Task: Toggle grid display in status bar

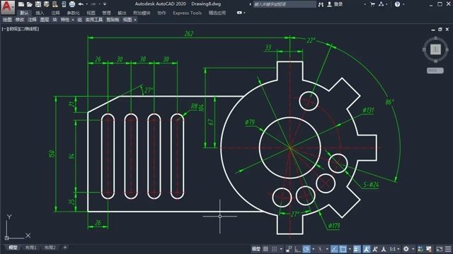Action: click(x=265, y=249)
